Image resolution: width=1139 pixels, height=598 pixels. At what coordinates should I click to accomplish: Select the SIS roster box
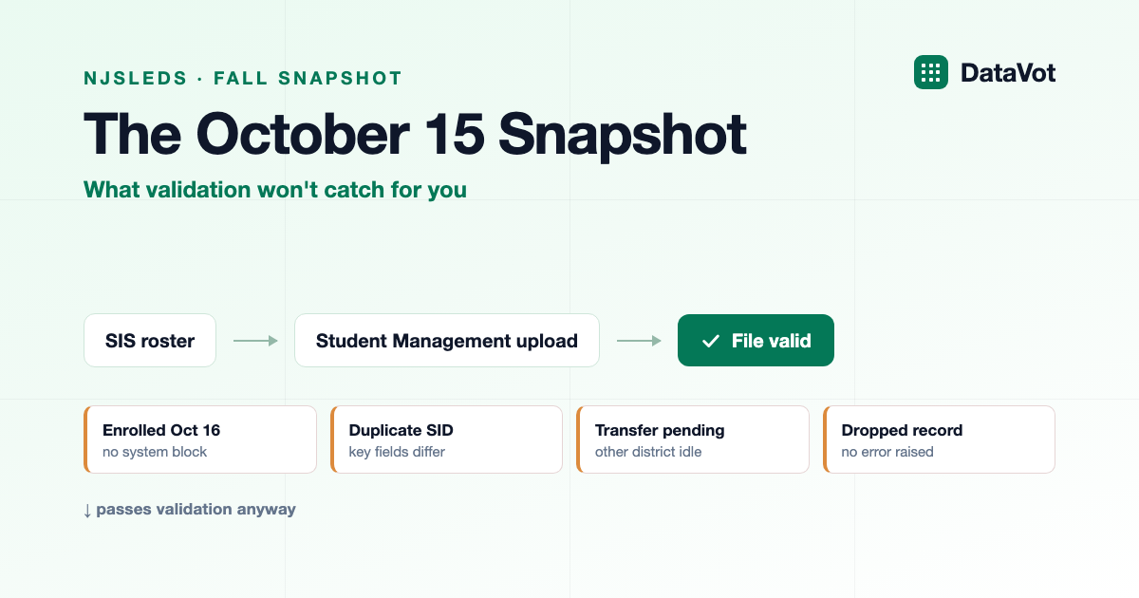[150, 340]
